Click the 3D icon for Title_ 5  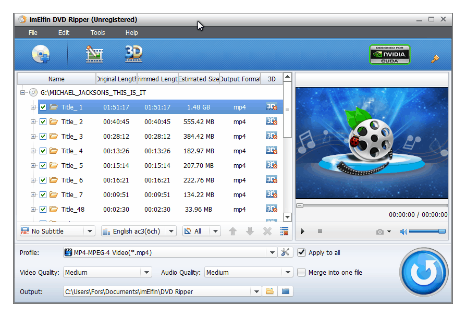(272, 165)
